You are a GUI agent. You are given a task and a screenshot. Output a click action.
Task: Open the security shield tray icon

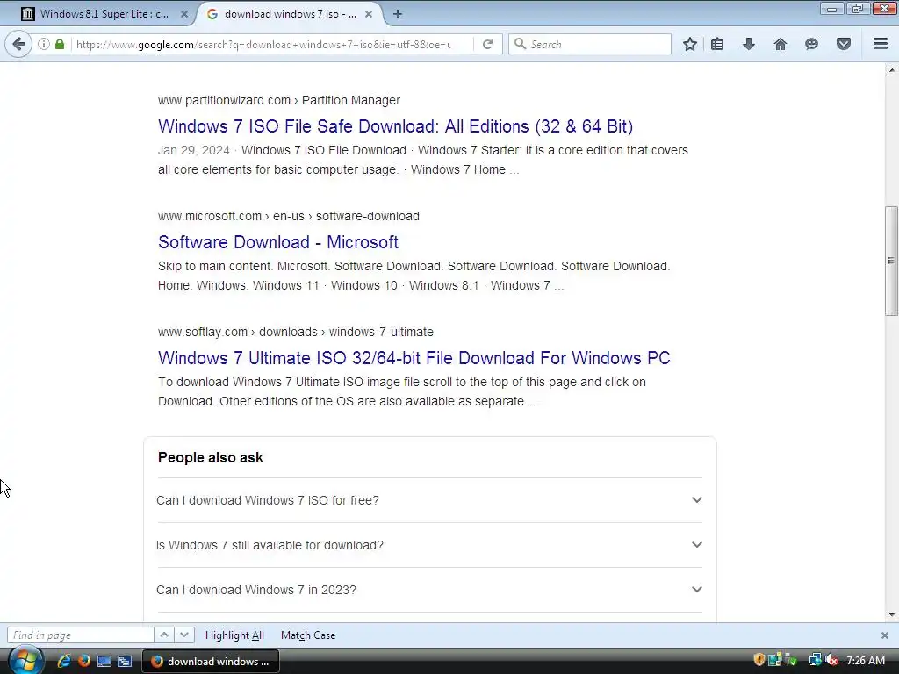759,660
